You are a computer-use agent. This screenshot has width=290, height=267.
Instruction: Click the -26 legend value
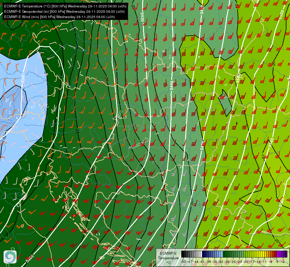tap(233, 262)
